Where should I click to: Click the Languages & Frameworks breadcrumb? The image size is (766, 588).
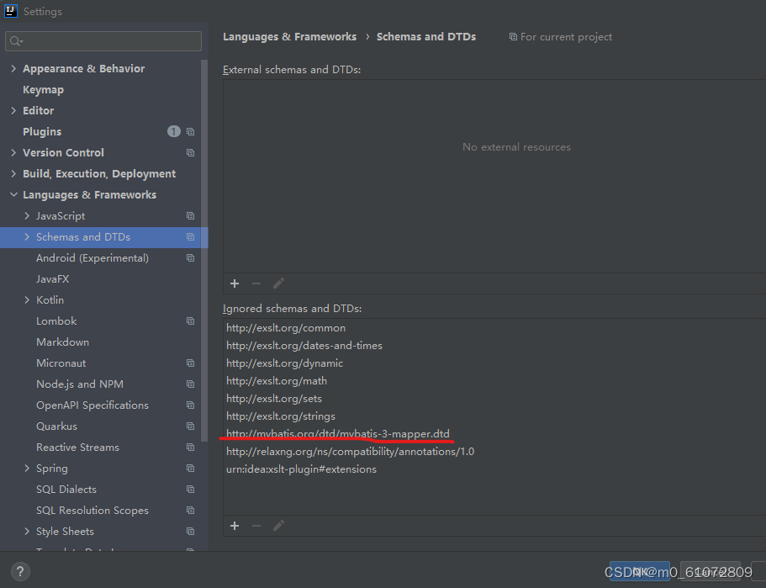point(289,36)
